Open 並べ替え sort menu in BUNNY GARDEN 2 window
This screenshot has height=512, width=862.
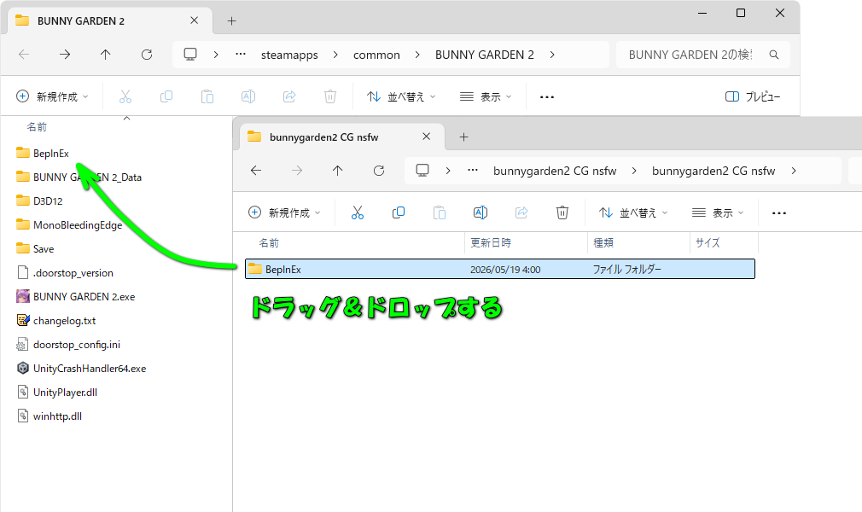pyautogui.click(x=401, y=96)
